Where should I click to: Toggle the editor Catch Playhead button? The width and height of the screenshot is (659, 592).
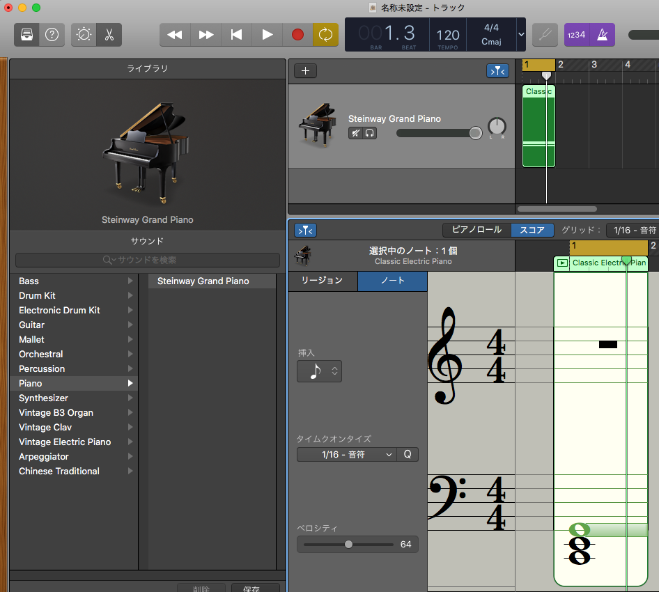tap(306, 231)
